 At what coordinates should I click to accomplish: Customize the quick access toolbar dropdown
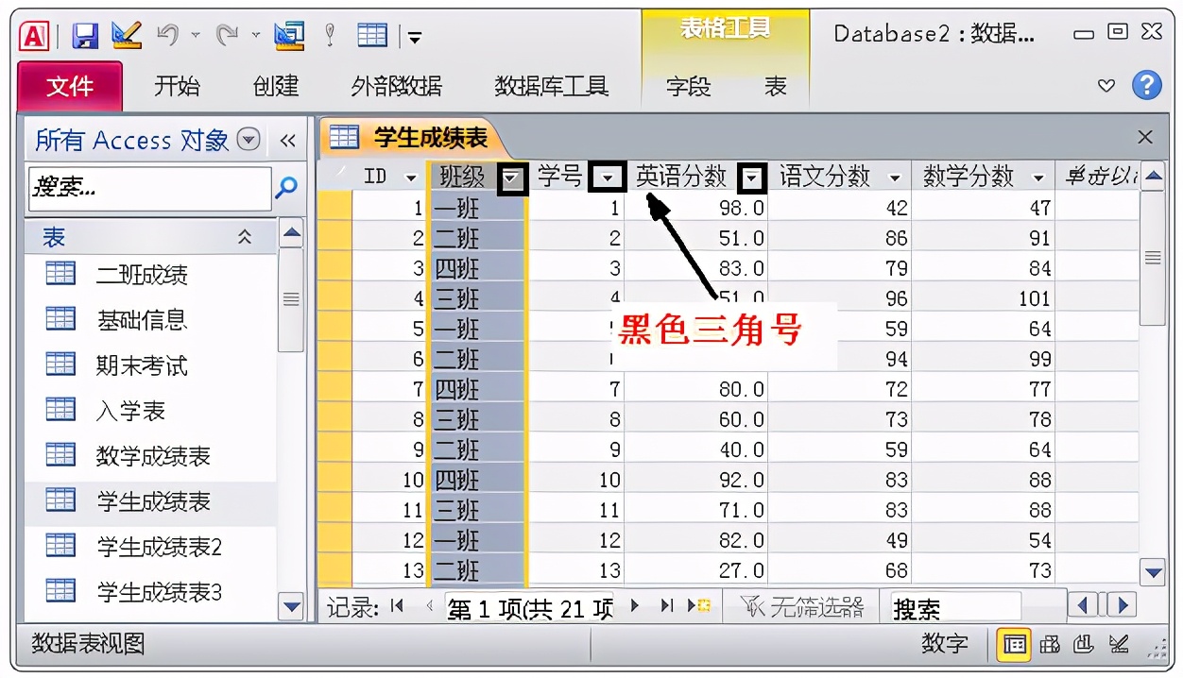[414, 38]
